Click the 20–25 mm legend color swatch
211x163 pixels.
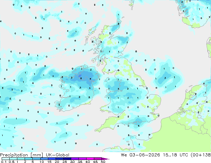click(59, 159)
